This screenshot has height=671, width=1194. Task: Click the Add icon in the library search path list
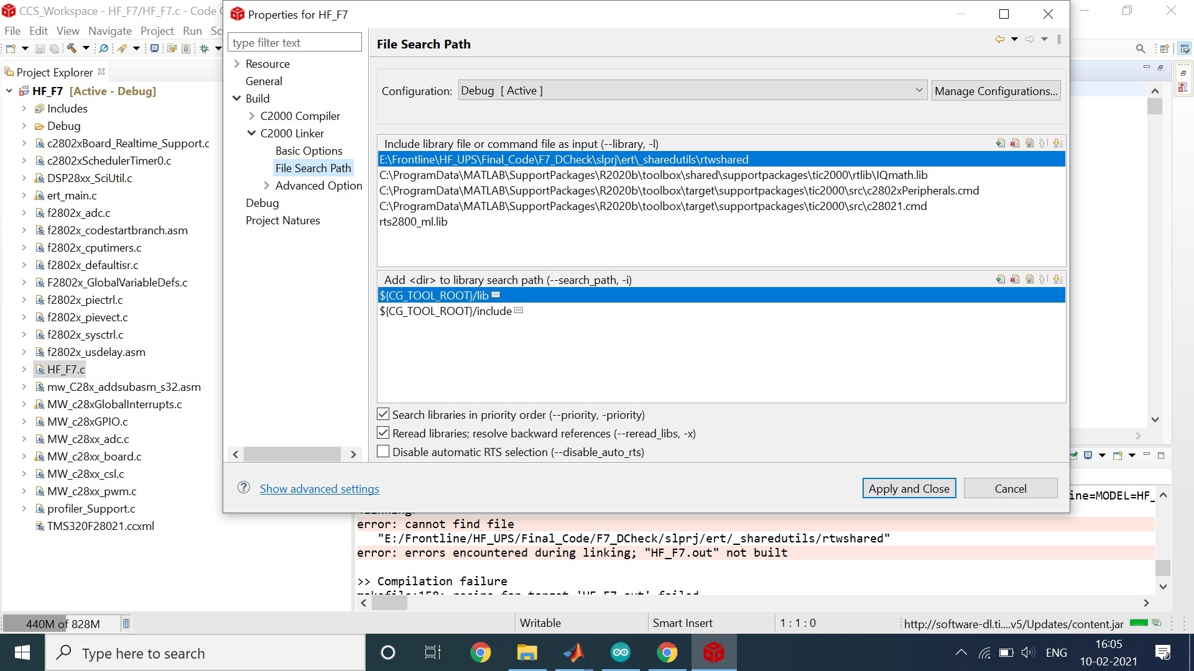pyautogui.click(x=1000, y=280)
